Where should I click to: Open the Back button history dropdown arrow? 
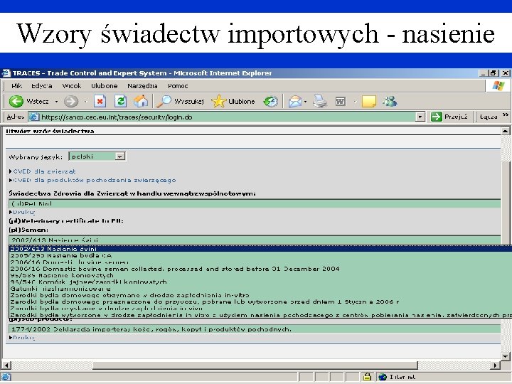pos(56,102)
